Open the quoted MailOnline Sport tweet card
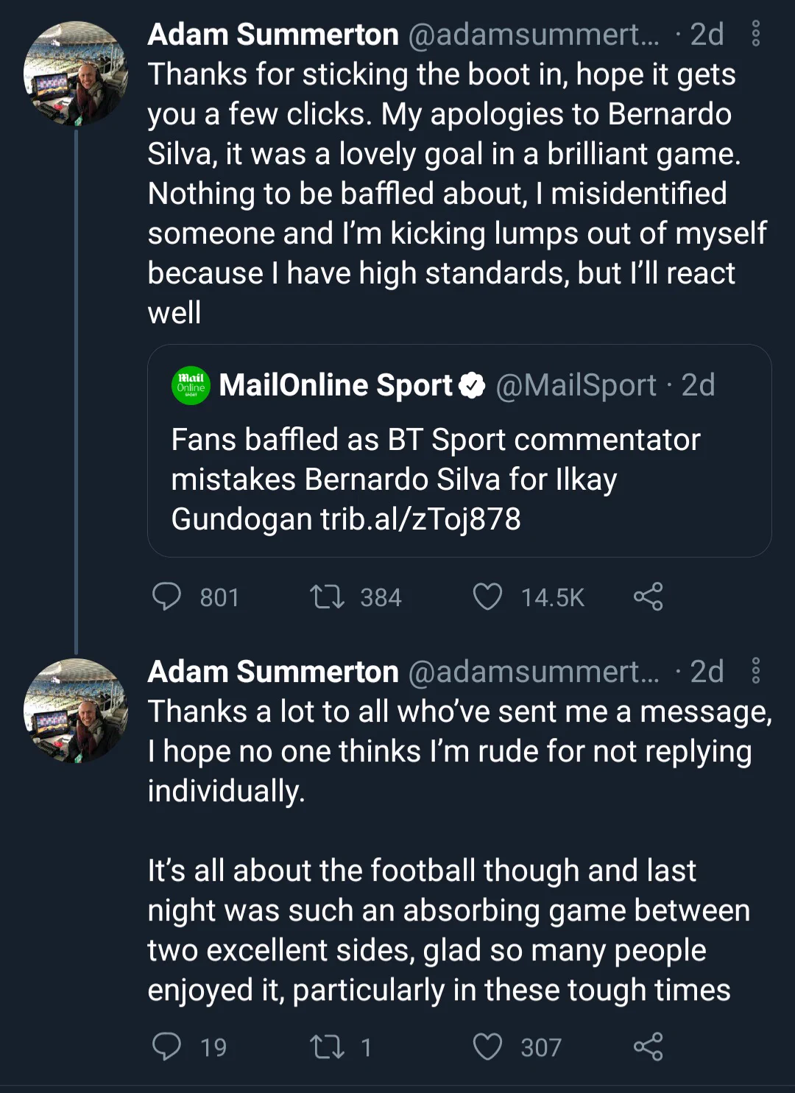Screen dimensions: 795x1093 [459, 451]
